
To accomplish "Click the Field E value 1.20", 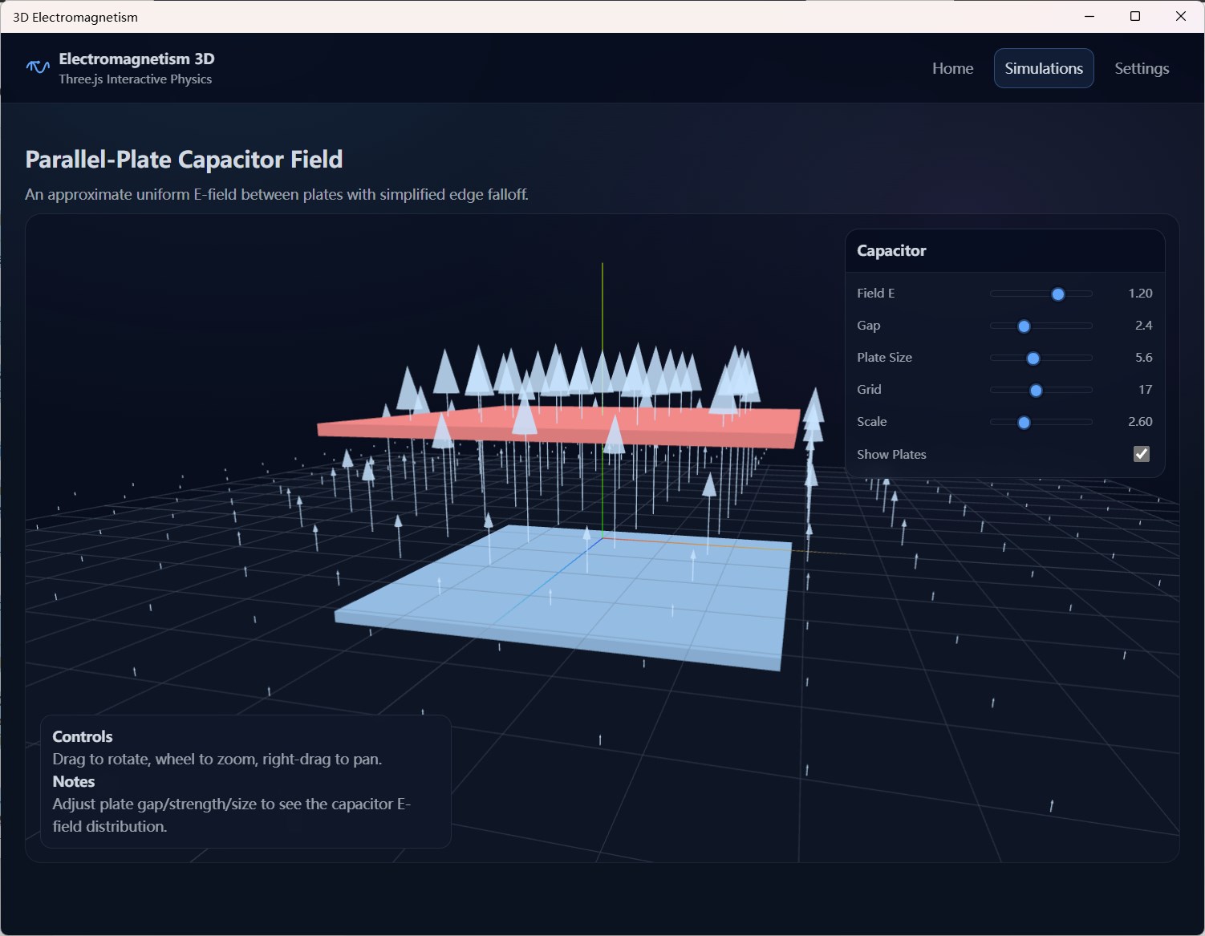I will coord(1140,293).
